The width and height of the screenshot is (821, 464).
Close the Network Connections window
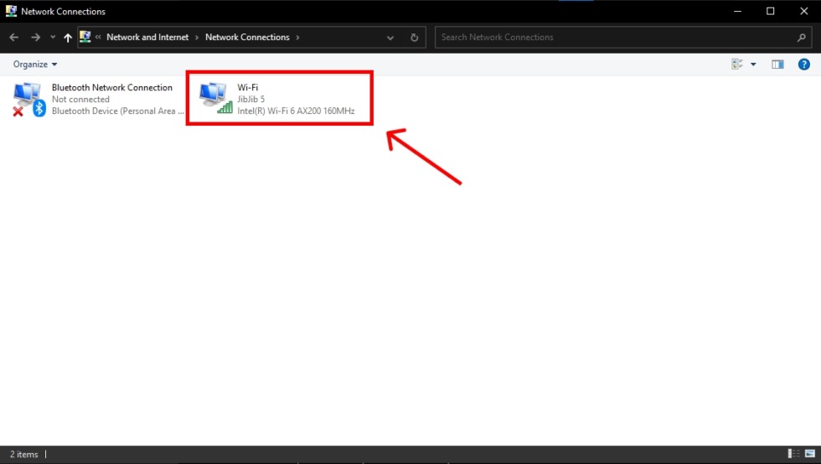[804, 11]
